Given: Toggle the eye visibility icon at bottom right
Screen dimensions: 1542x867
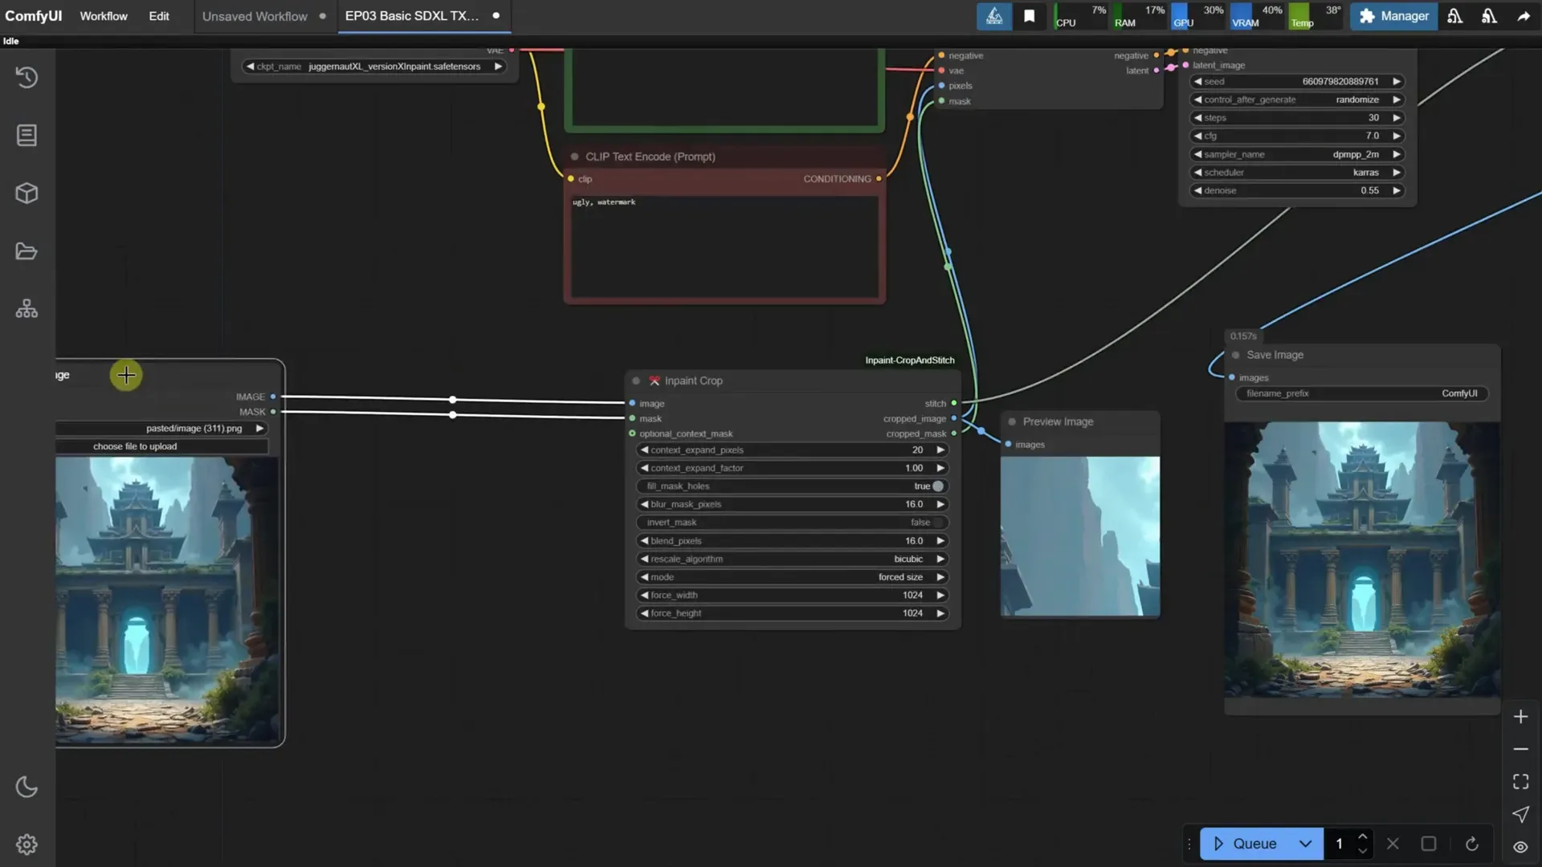Looking at the screenshot, I should [x=1521, y=847].
